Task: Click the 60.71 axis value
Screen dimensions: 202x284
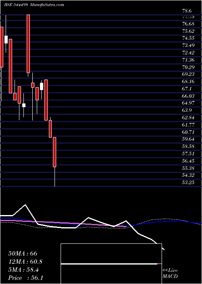Action: point(188,132)
